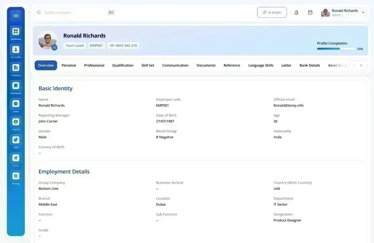The height and width of the screenshot is (243, 374).
Task: Go to My Profile in sidebar
Action: 16,50
